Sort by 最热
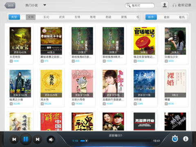This screenshot has height=147, width=196. (x=182, y=17)
